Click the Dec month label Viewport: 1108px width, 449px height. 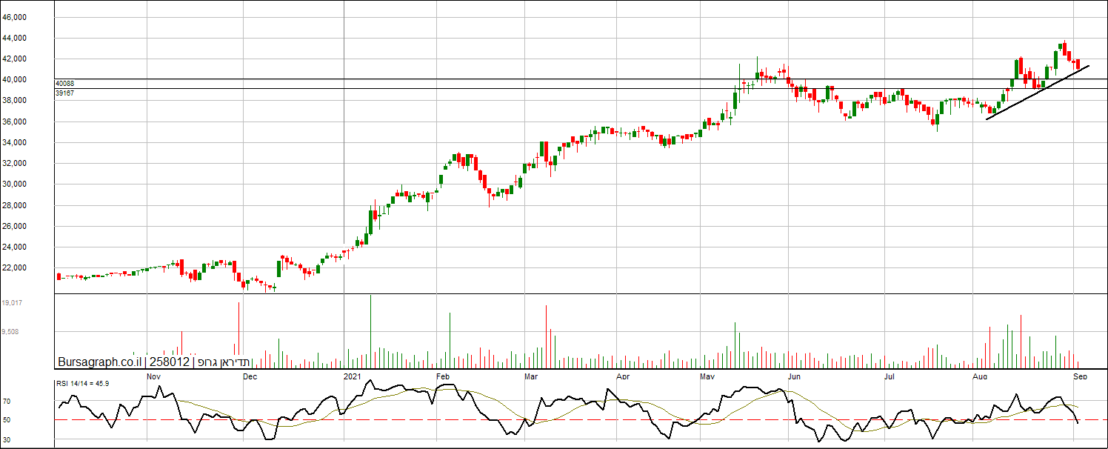pyautogui.click(x=250, y=376)
